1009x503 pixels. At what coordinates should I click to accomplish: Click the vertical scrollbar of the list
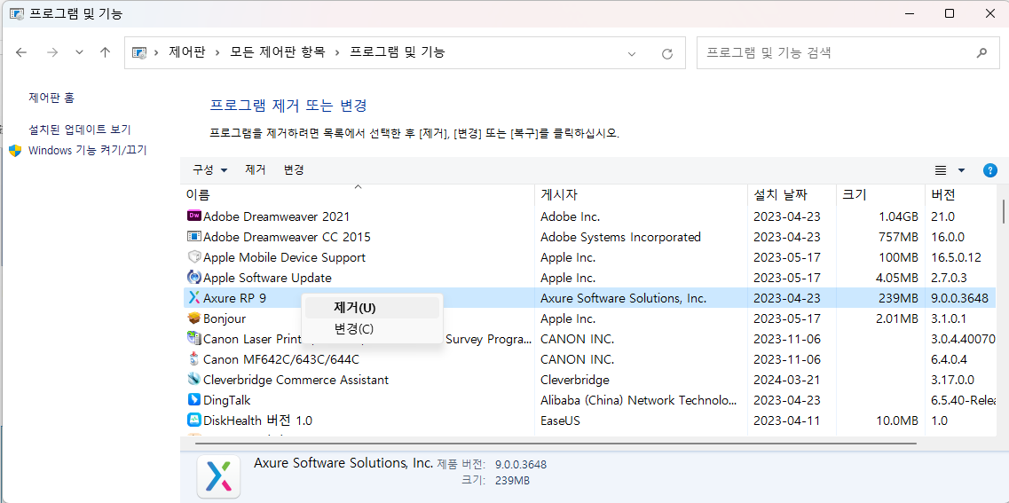click(x=1003, y=211)
